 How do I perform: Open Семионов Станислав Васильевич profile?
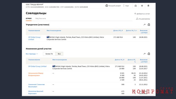(x=36, y=86)
